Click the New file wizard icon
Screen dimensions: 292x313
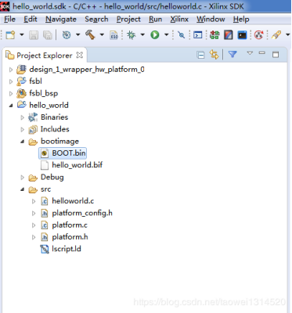coord(10,34)
